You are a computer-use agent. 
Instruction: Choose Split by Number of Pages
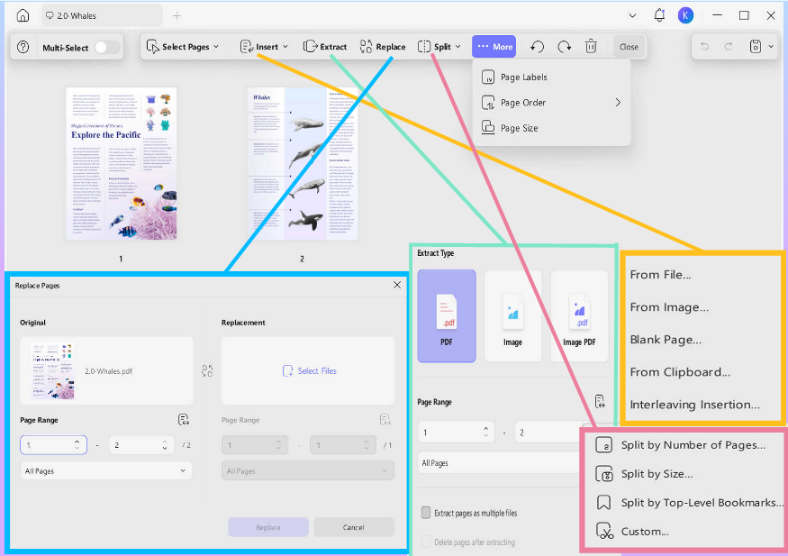pos(681,445)
